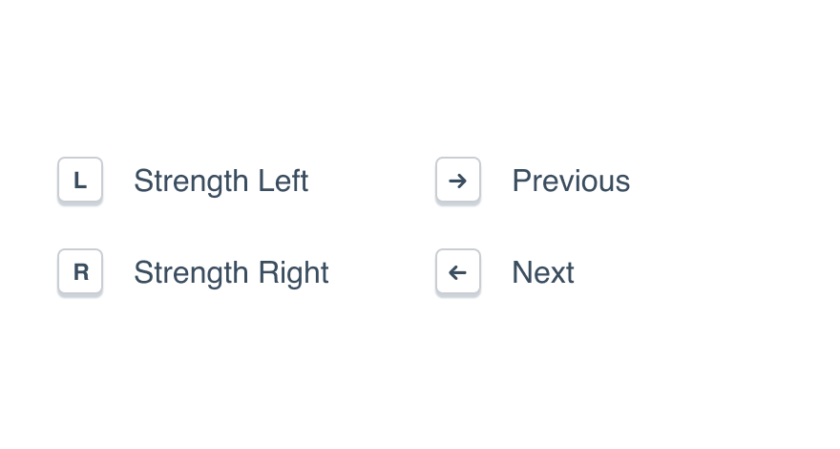Tap the keycap beside Strength Left

tap(80, 181)
